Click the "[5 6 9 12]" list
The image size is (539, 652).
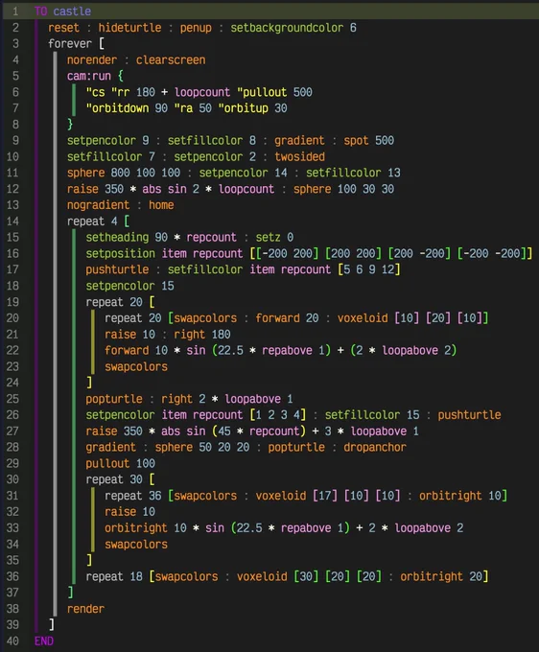(x=369, y=269)
